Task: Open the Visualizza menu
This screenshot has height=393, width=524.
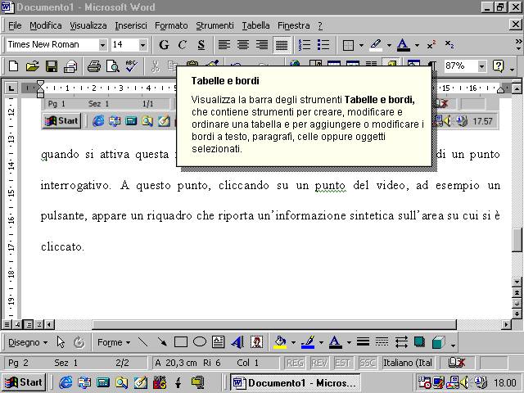Action: [88, 25]
